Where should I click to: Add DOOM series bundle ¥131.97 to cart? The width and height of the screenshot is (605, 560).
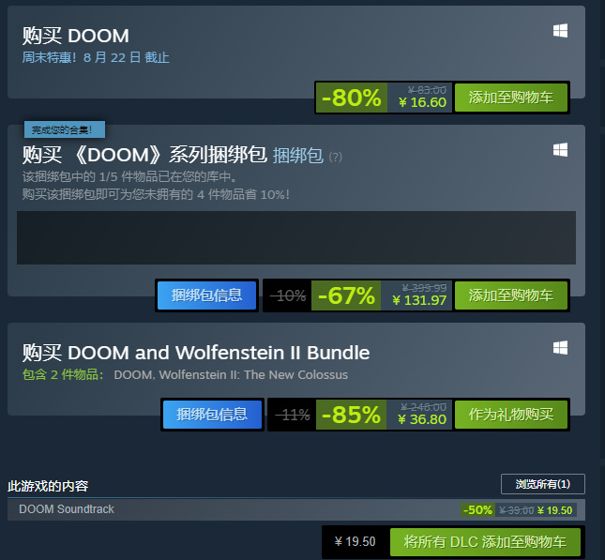click(x=511, y=295)
